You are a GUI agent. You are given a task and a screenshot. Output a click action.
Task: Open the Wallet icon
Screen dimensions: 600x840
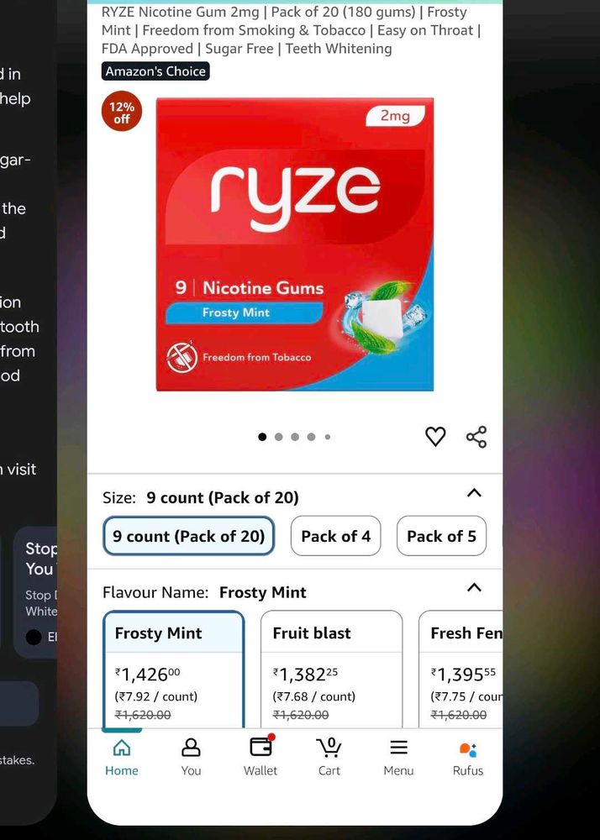pos(261,745)
